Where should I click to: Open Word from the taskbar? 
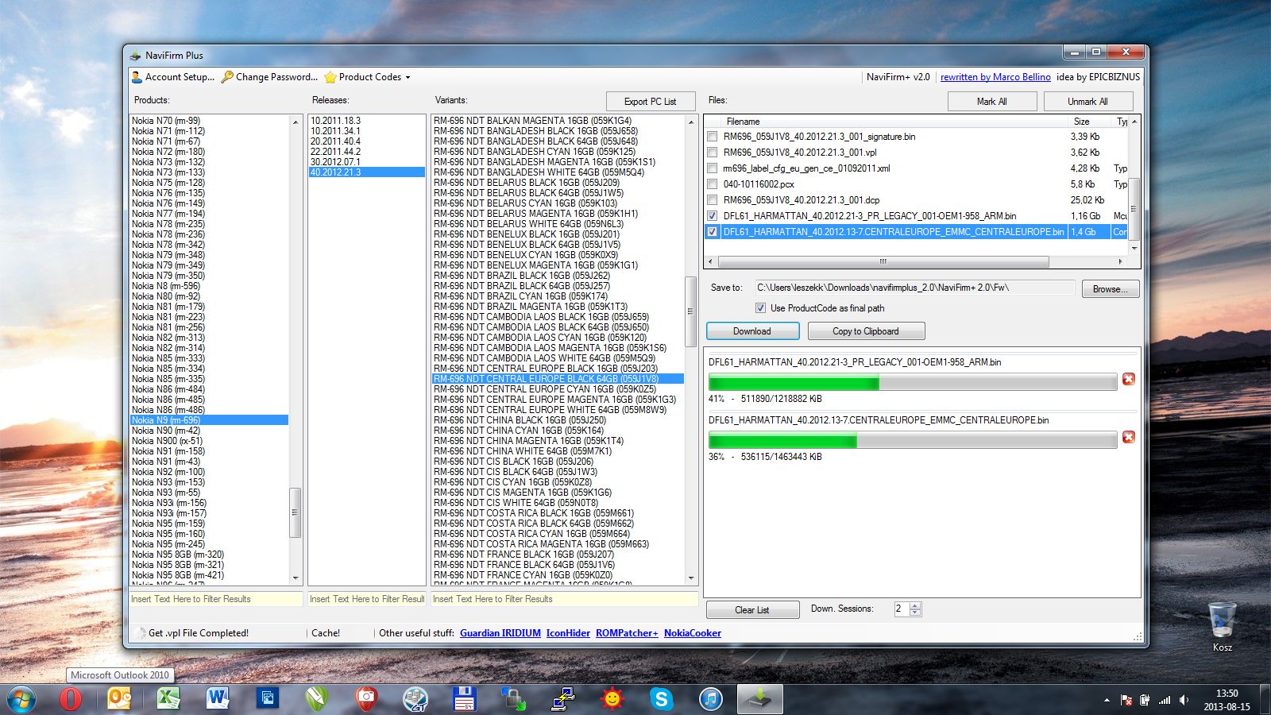click(218, 699)
